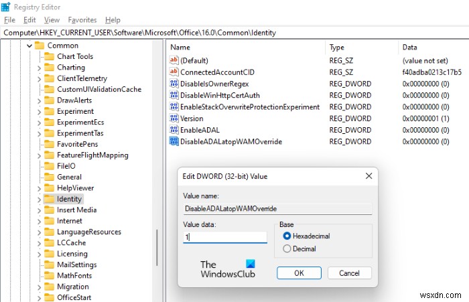This screenshot has height=302, width=469.
Task: Select the ConnectedAccountCID string value icon
Action: pos(174,72)
